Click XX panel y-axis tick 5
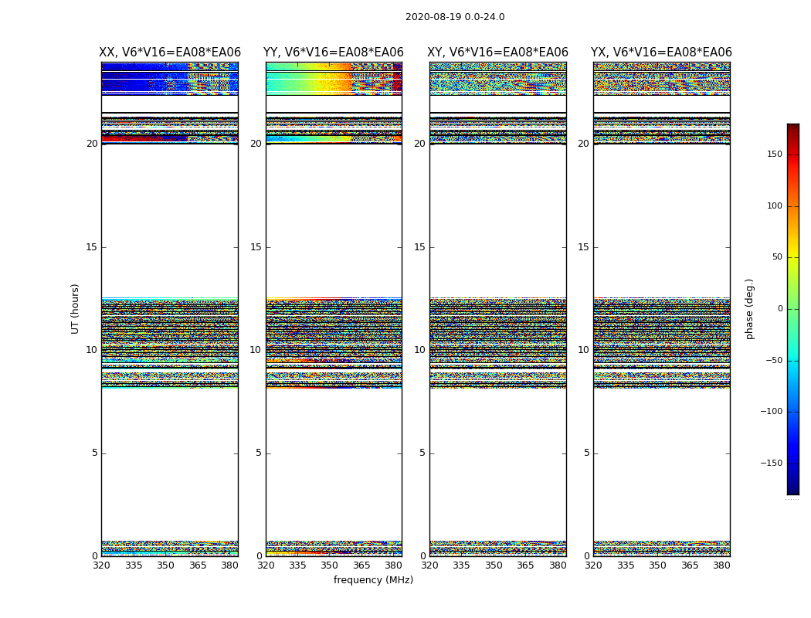Image resolution: width=811 pixels, height=618 pixels. click(95, 453)
